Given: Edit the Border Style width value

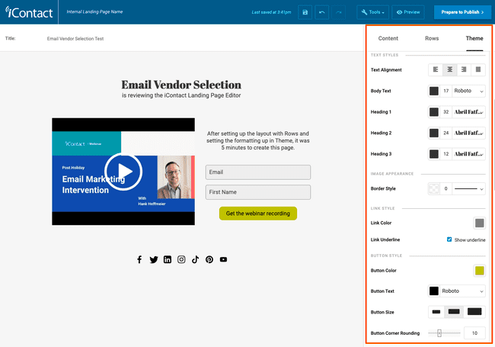Looking at the screenshot, I should coord(445,188).
